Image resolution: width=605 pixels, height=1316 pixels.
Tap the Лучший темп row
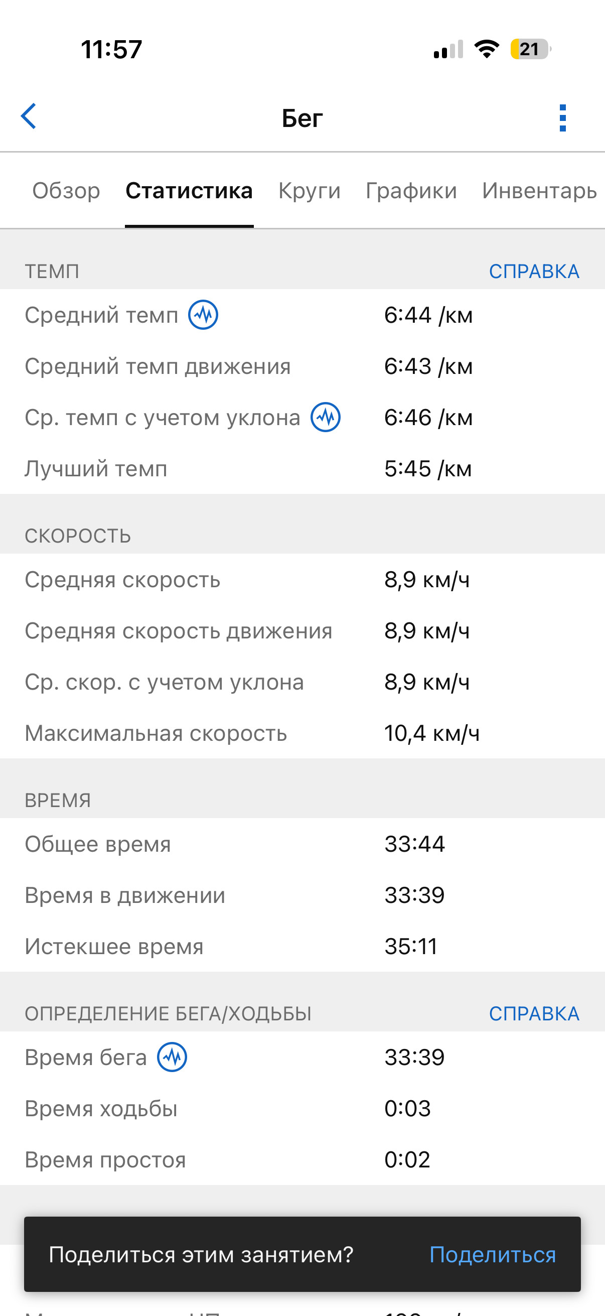[x=302, y=468]
